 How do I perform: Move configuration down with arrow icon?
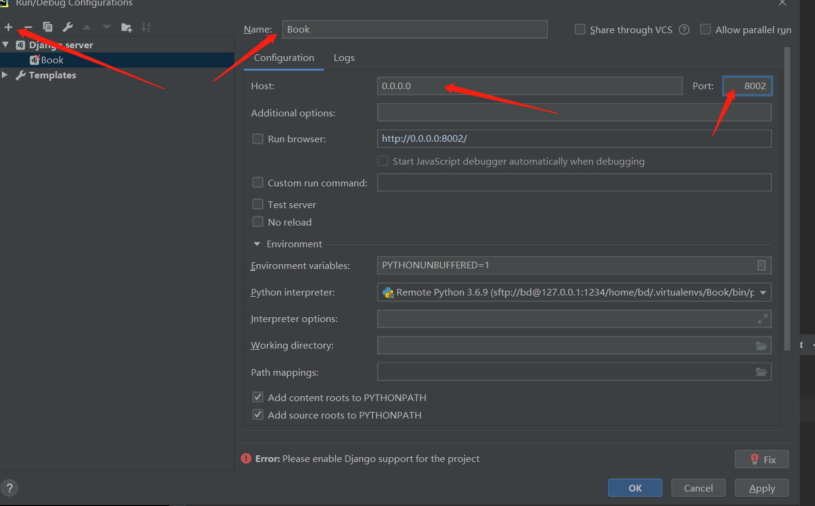(x=107, y=27)
